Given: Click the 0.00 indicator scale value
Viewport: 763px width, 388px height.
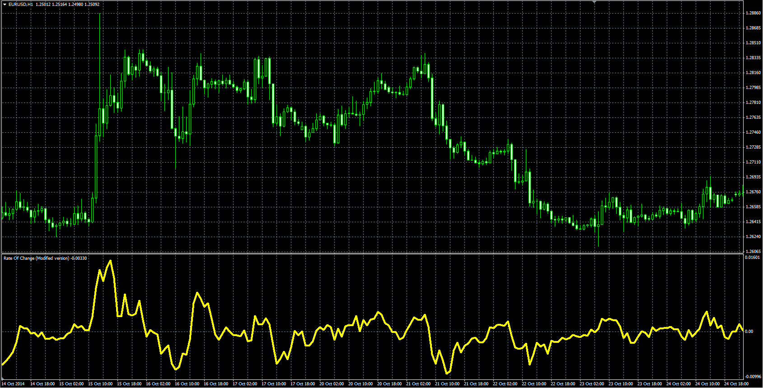Looking at the screenshot, I should 749,332.
